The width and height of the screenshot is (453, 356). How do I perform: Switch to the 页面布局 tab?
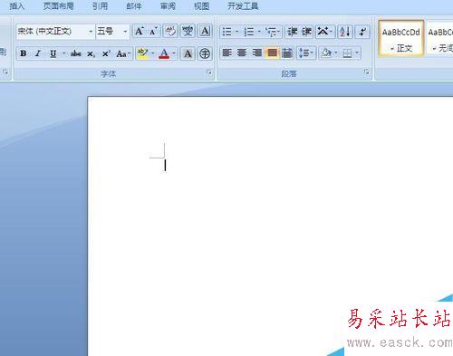pyautogui.click(x=58, y=6)
